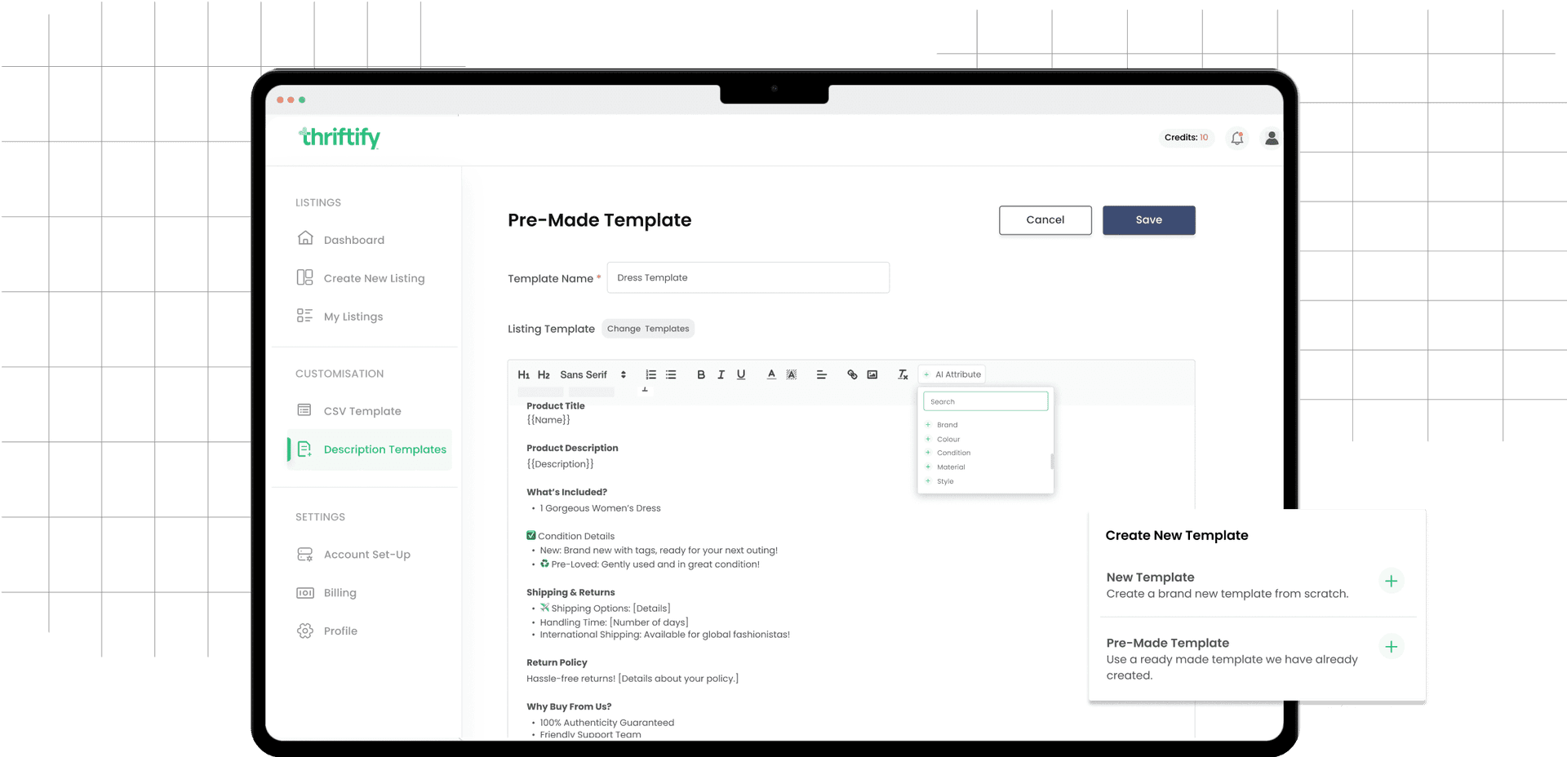The width and height of the screenshot is (1567, 757).
Task: Click the {{Description}} placeholder text
Action: (x=560, y=464)
